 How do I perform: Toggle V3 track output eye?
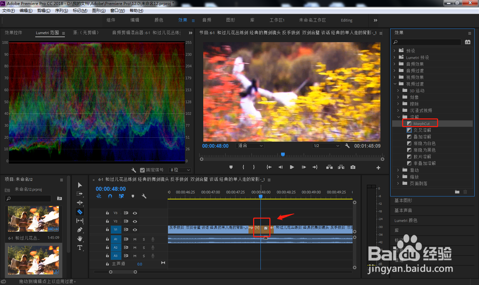point(135,213)
